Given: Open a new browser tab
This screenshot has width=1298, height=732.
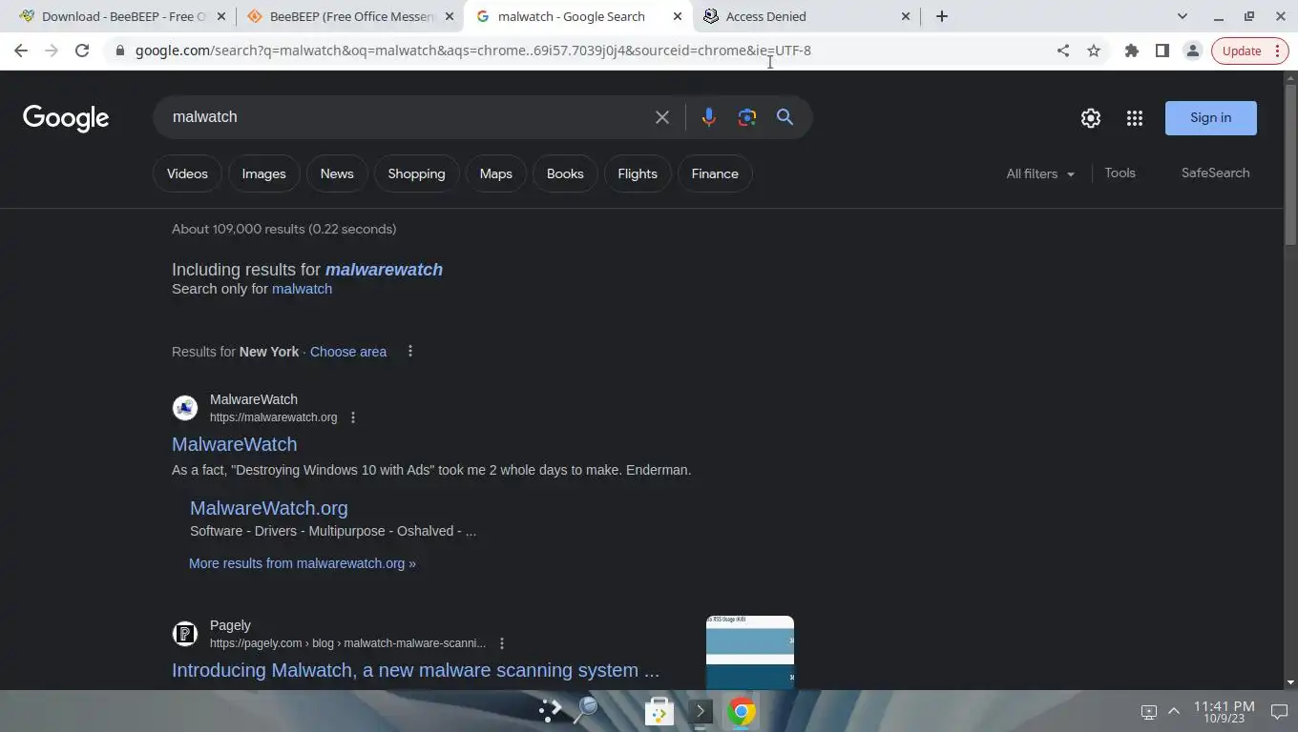Looking at the screenshot, I should pos(942,16).
